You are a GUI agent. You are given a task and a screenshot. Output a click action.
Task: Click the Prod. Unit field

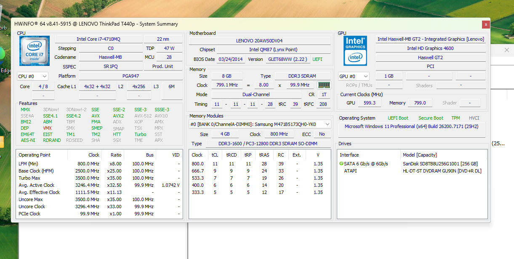[163, 66]
